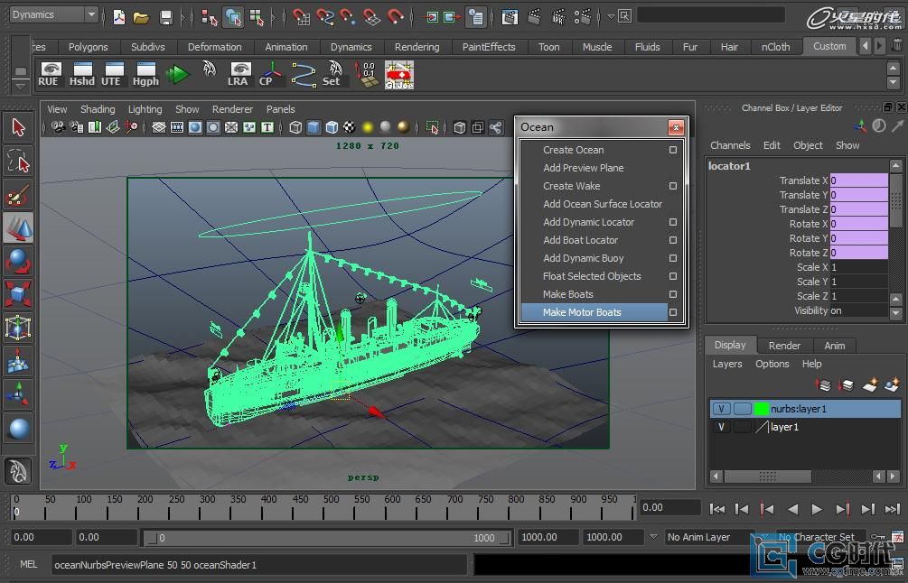Open Create Ocean option box

(x=673, y=150)
